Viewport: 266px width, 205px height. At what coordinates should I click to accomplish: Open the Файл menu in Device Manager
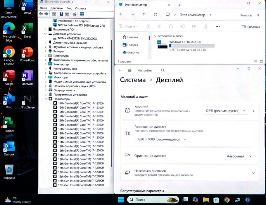point(44,8)
